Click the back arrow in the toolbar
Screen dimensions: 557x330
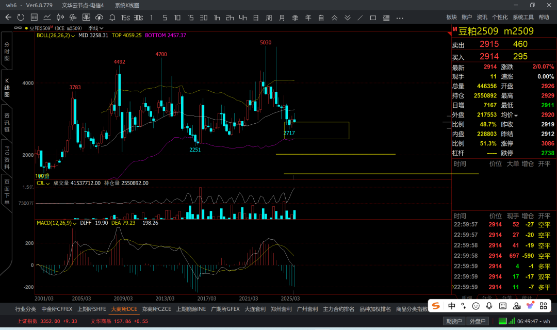[8, 18]
